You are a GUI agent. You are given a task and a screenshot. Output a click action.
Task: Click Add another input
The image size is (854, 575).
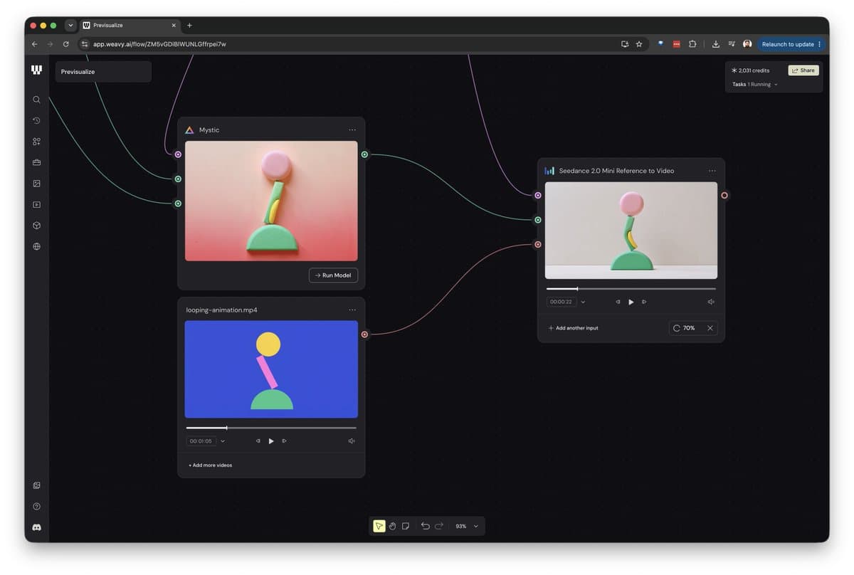point(573,328)
